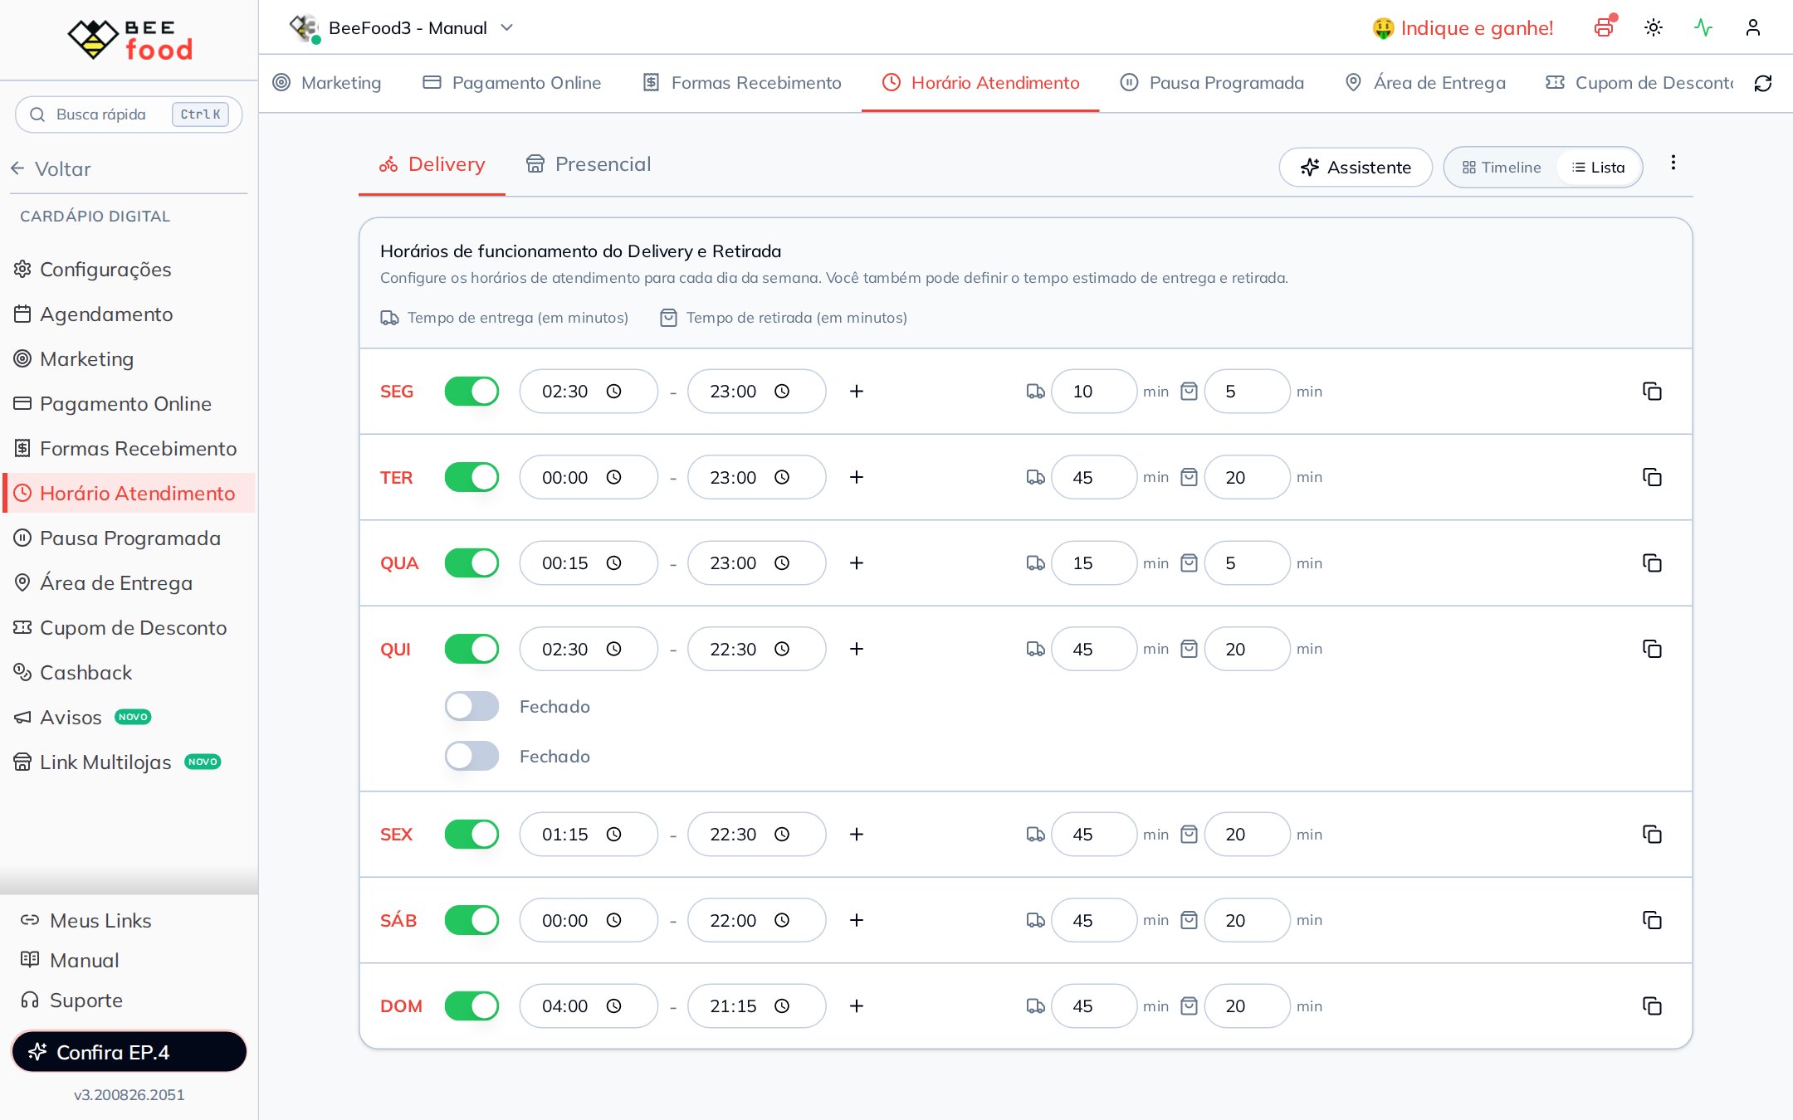This screenshot has height=1120, width=1793.
Task: Open Configurações in sidebar
Action: pos(93,270)
